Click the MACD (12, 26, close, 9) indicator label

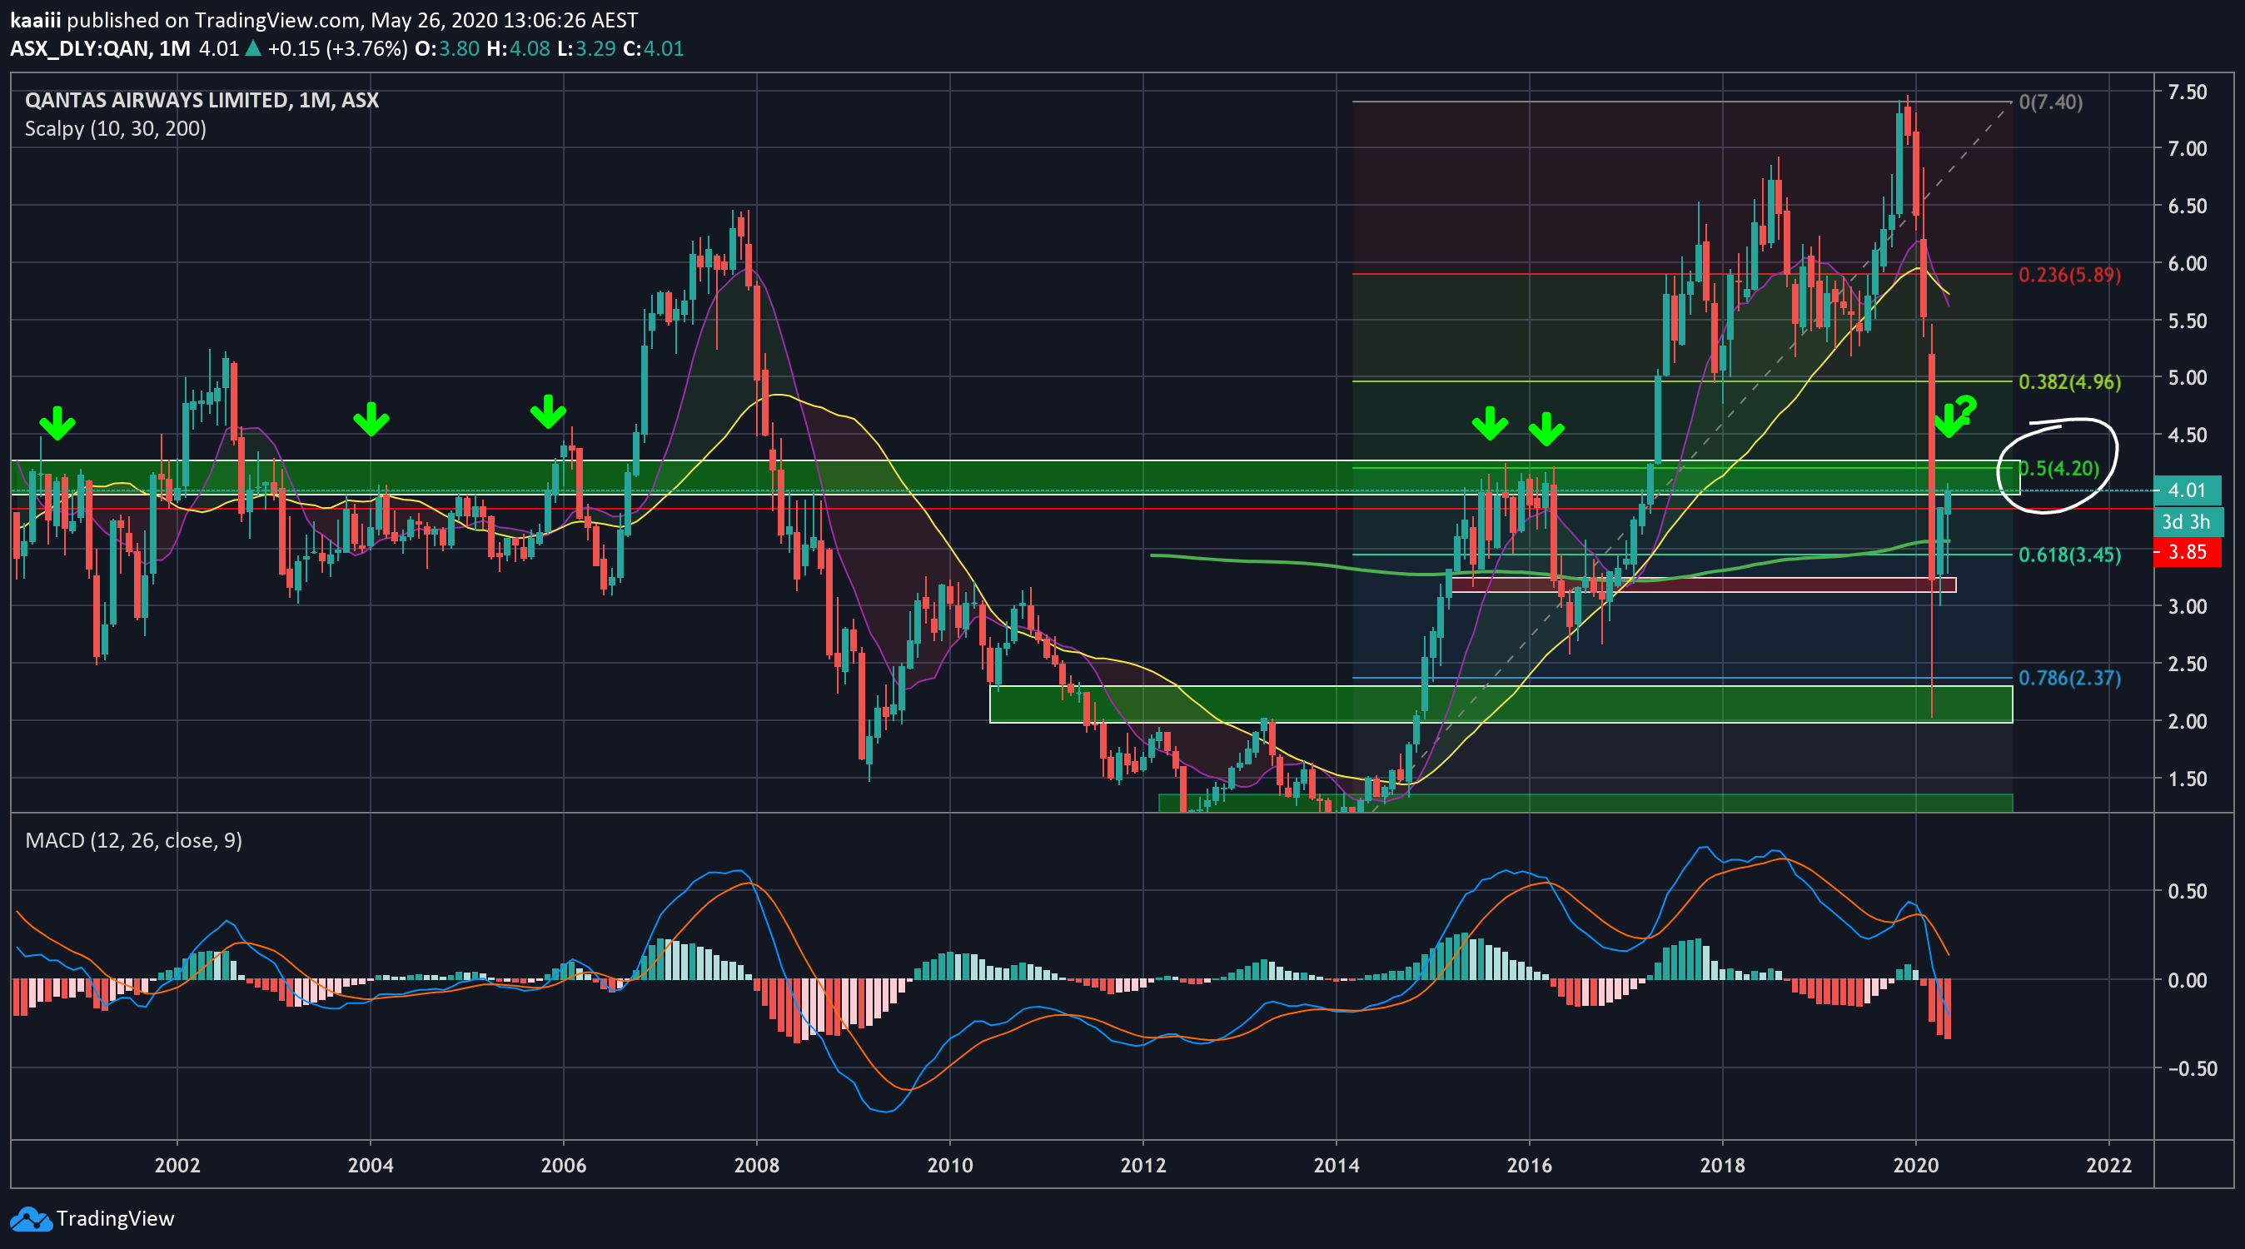[134, 840]
